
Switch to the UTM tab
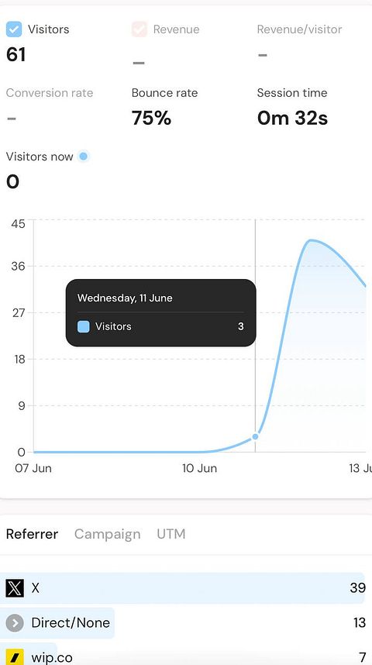(171, 533)
